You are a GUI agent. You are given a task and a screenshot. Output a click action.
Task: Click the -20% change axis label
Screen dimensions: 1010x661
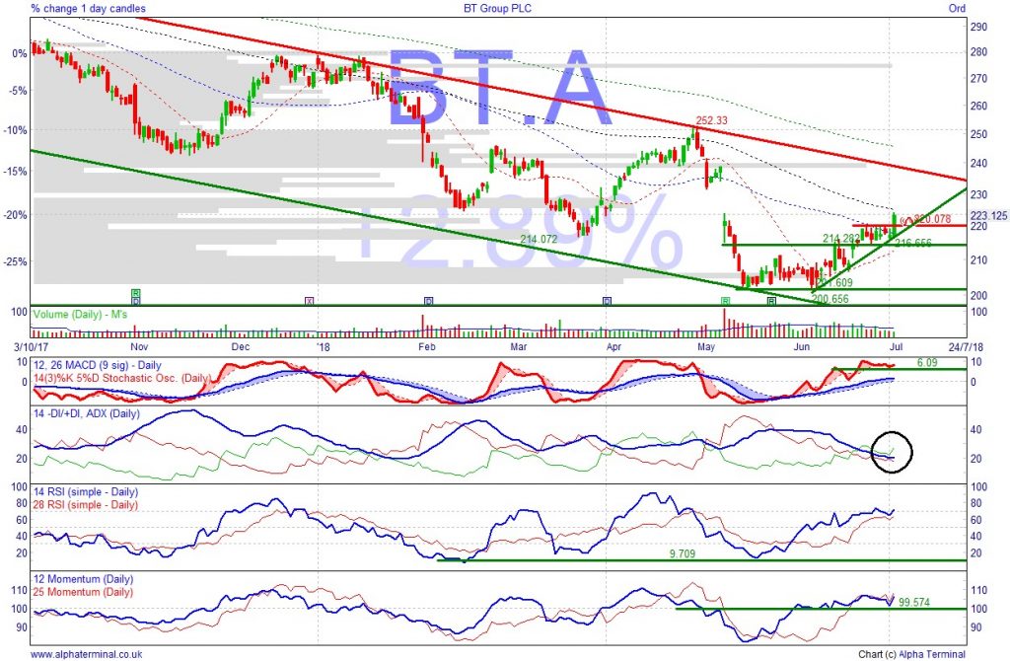click(16, 215)
